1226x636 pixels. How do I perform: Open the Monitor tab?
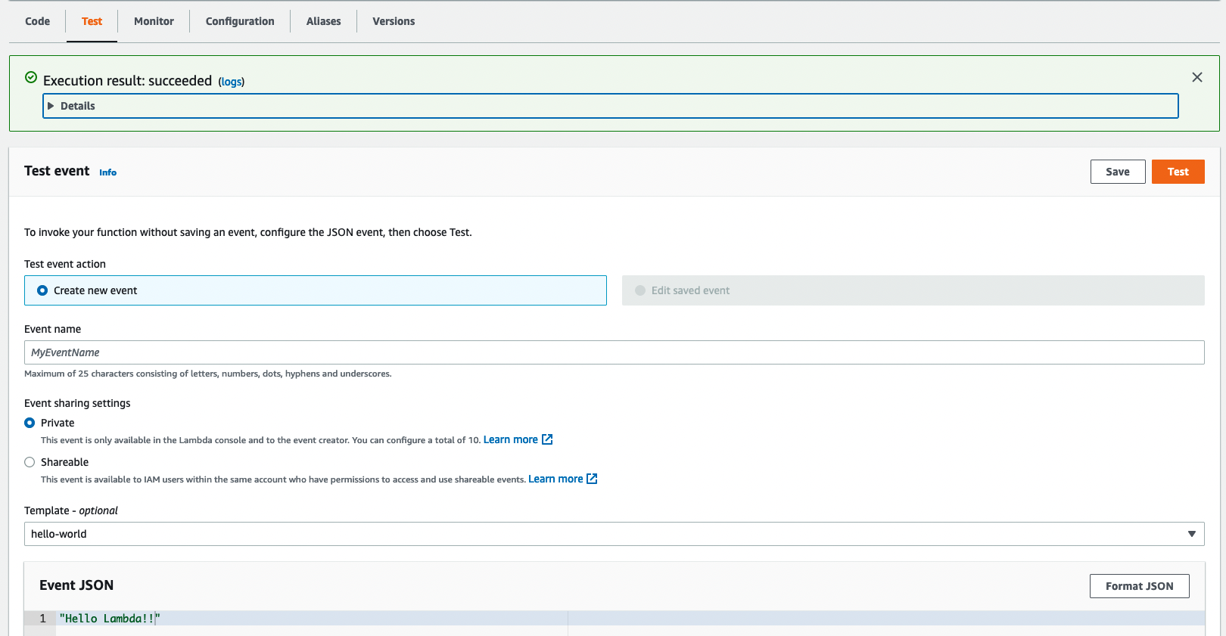coord(154,21)
